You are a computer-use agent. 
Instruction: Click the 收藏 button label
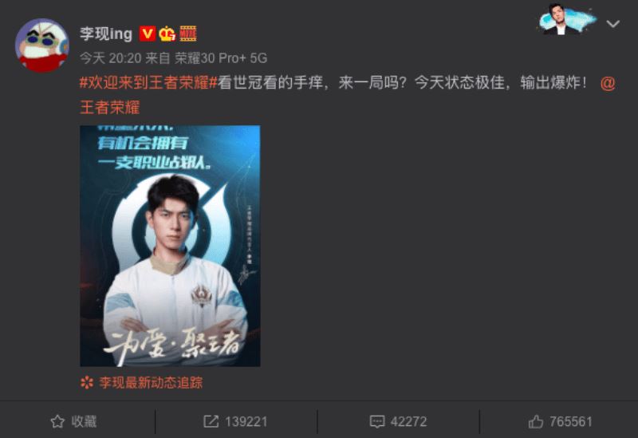tap(85, 421)
